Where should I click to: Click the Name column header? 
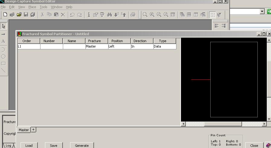coord(74,41)
